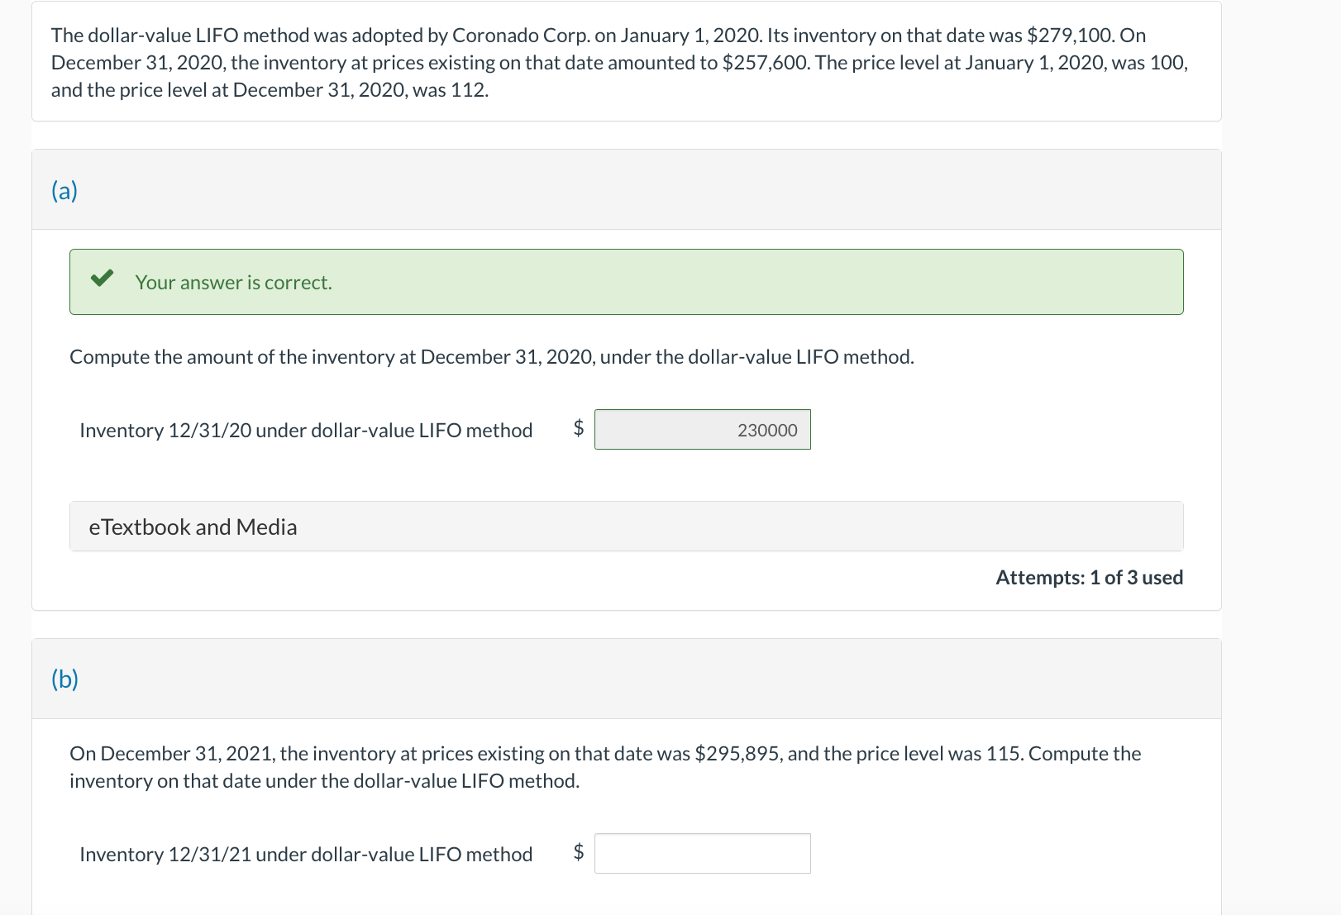Screen dimensions: 1341x915
Task: Expand the eTextbook and Media section
Action: [x=193, y=526]
